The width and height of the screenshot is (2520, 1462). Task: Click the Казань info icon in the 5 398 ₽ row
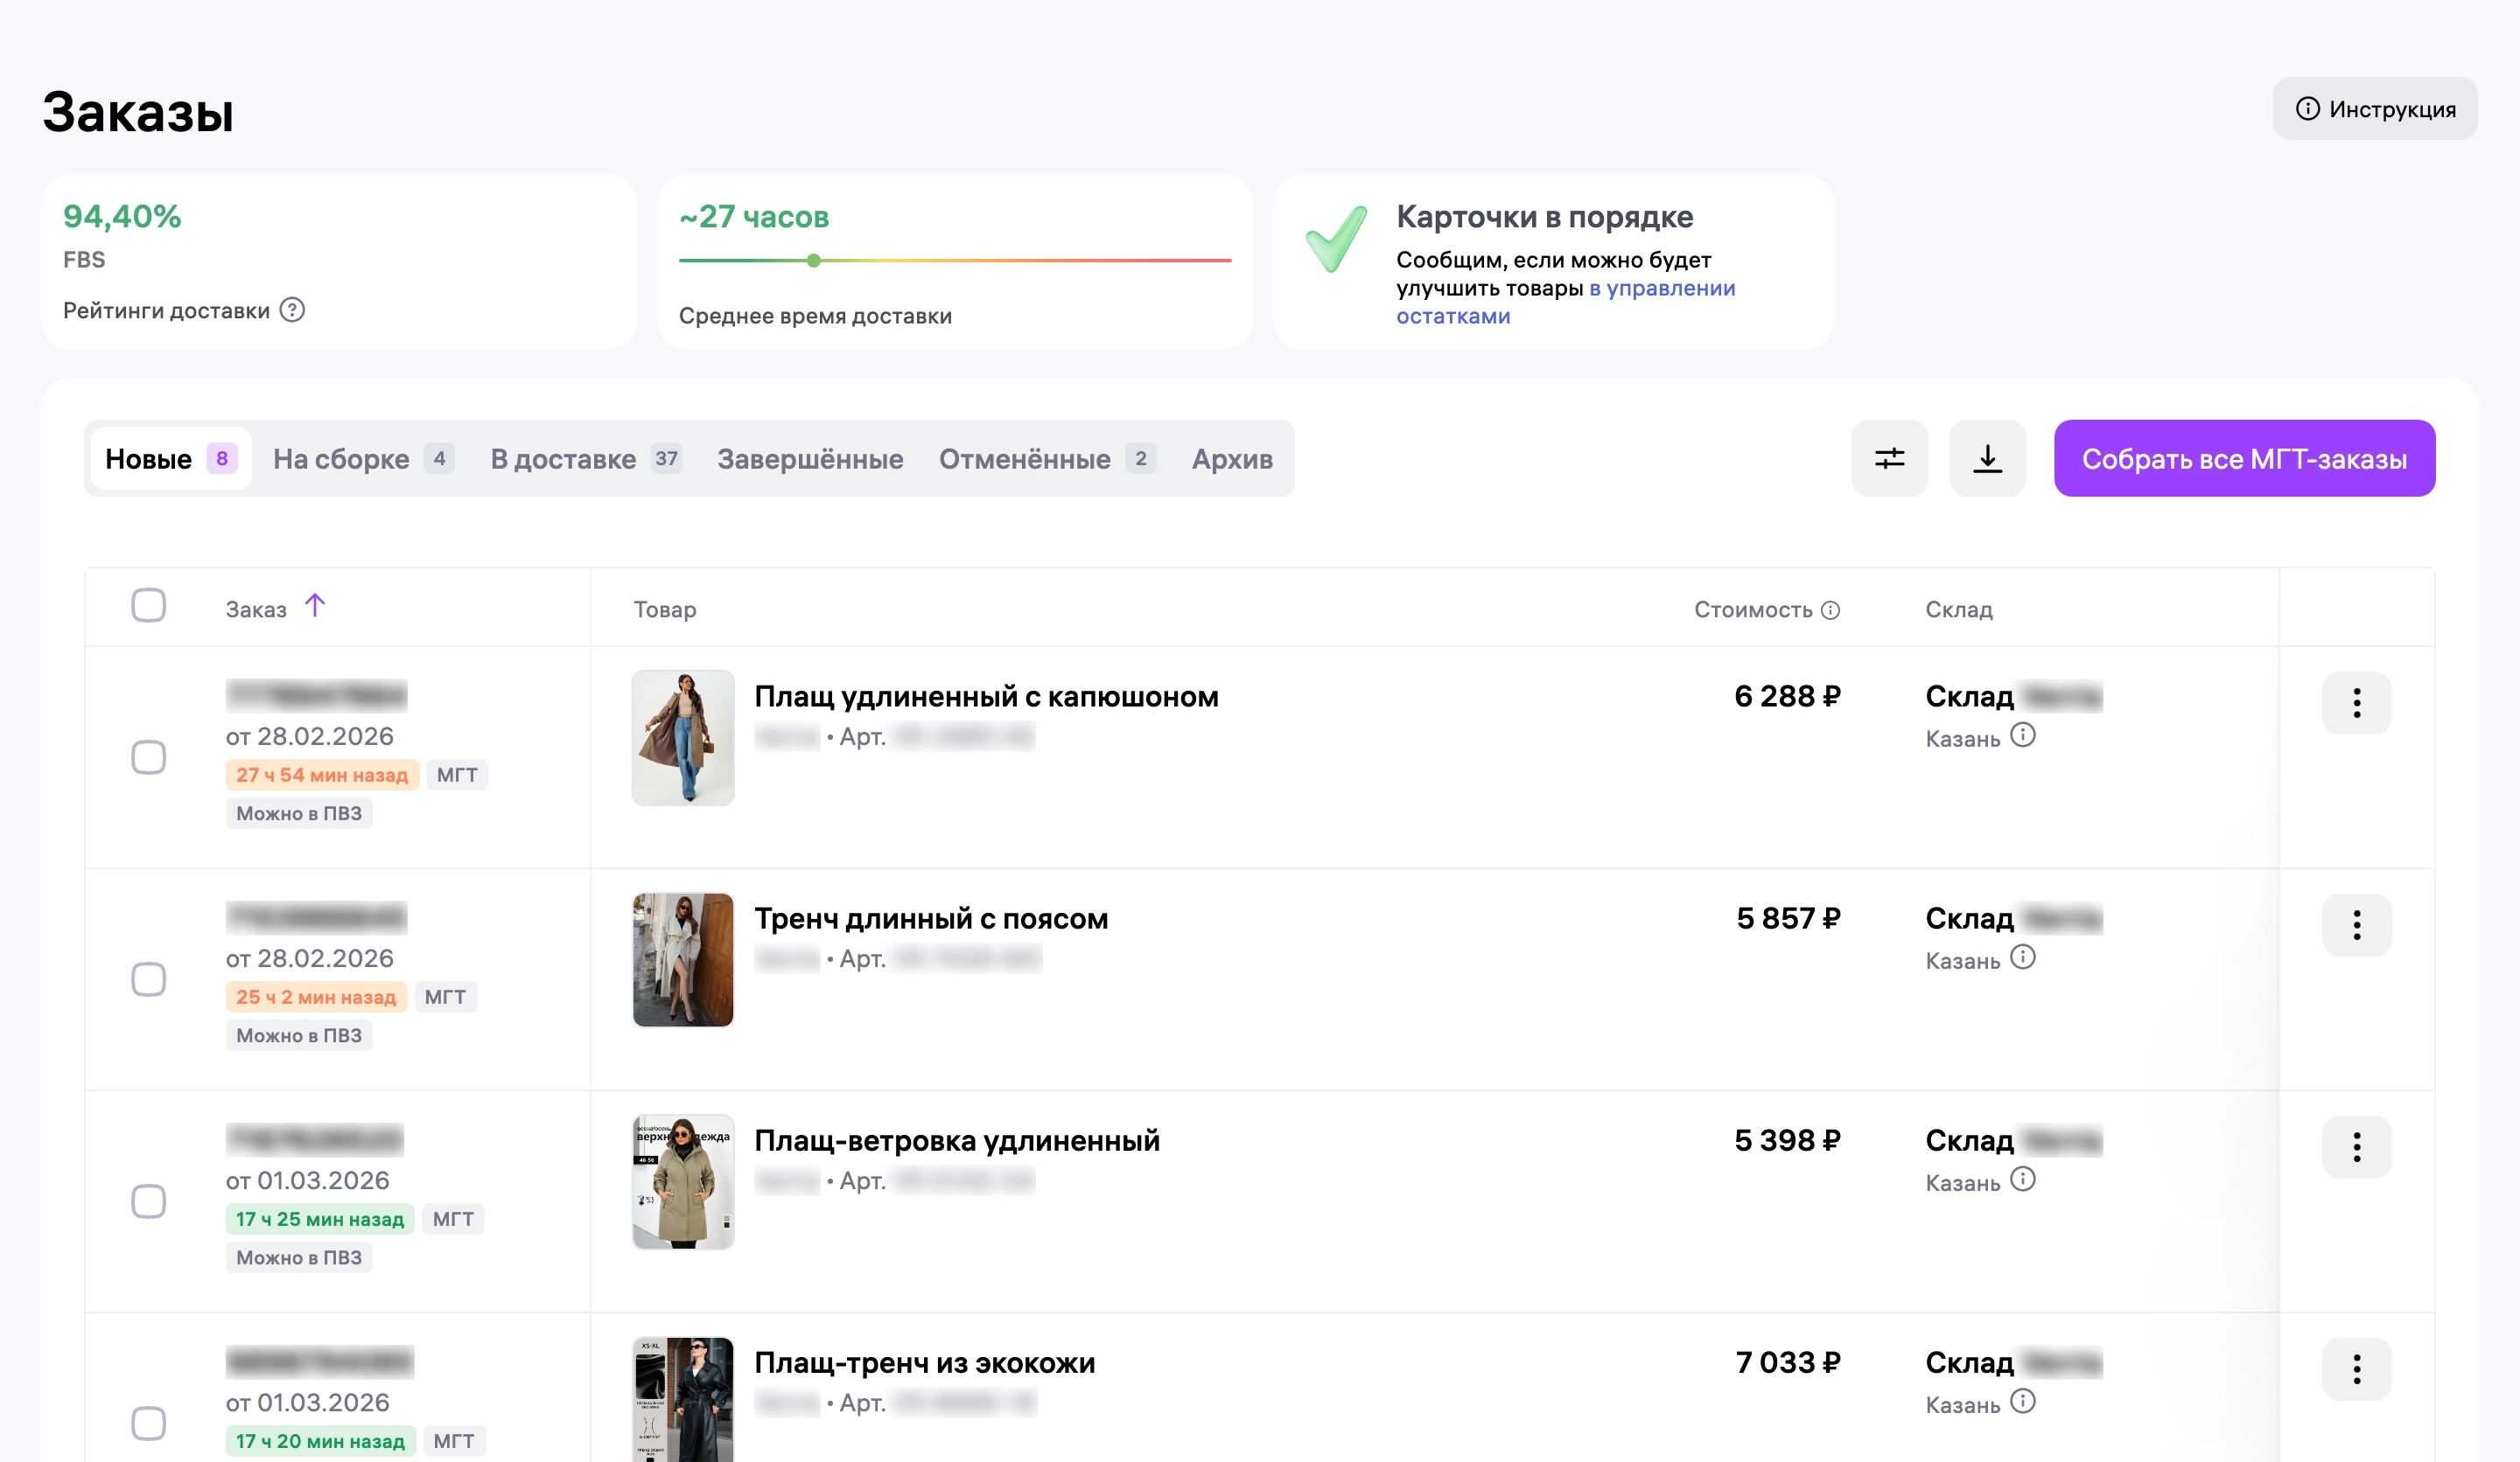[x=2023, y=1180]
